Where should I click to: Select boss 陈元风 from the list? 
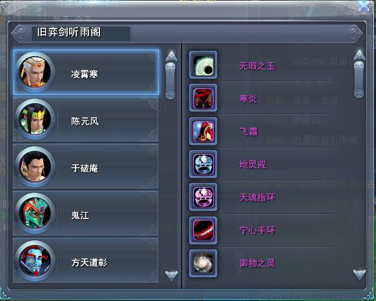(x=86, y=120)
